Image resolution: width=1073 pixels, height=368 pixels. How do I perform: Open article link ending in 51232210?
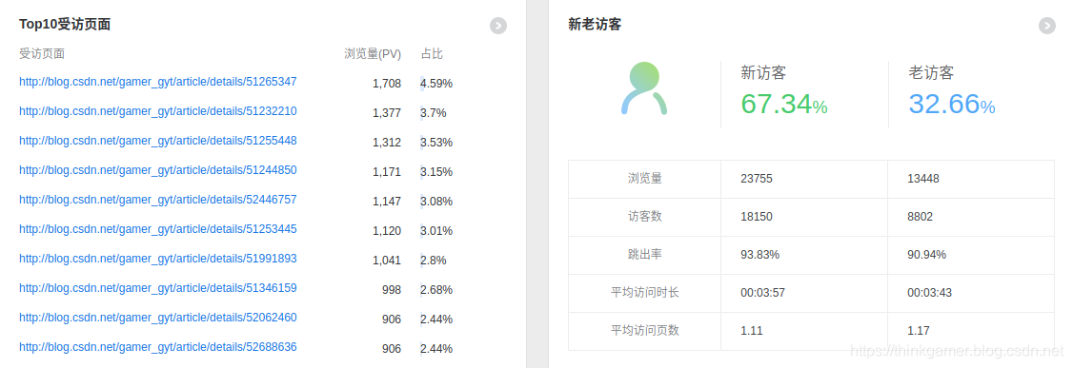click(158, 111)
